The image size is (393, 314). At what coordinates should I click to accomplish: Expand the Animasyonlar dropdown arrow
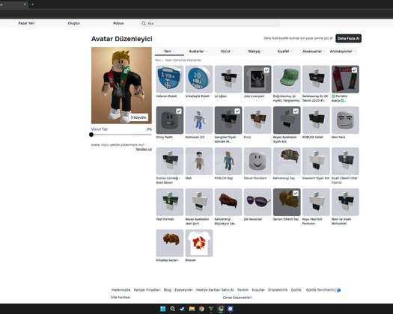(355, 52)
